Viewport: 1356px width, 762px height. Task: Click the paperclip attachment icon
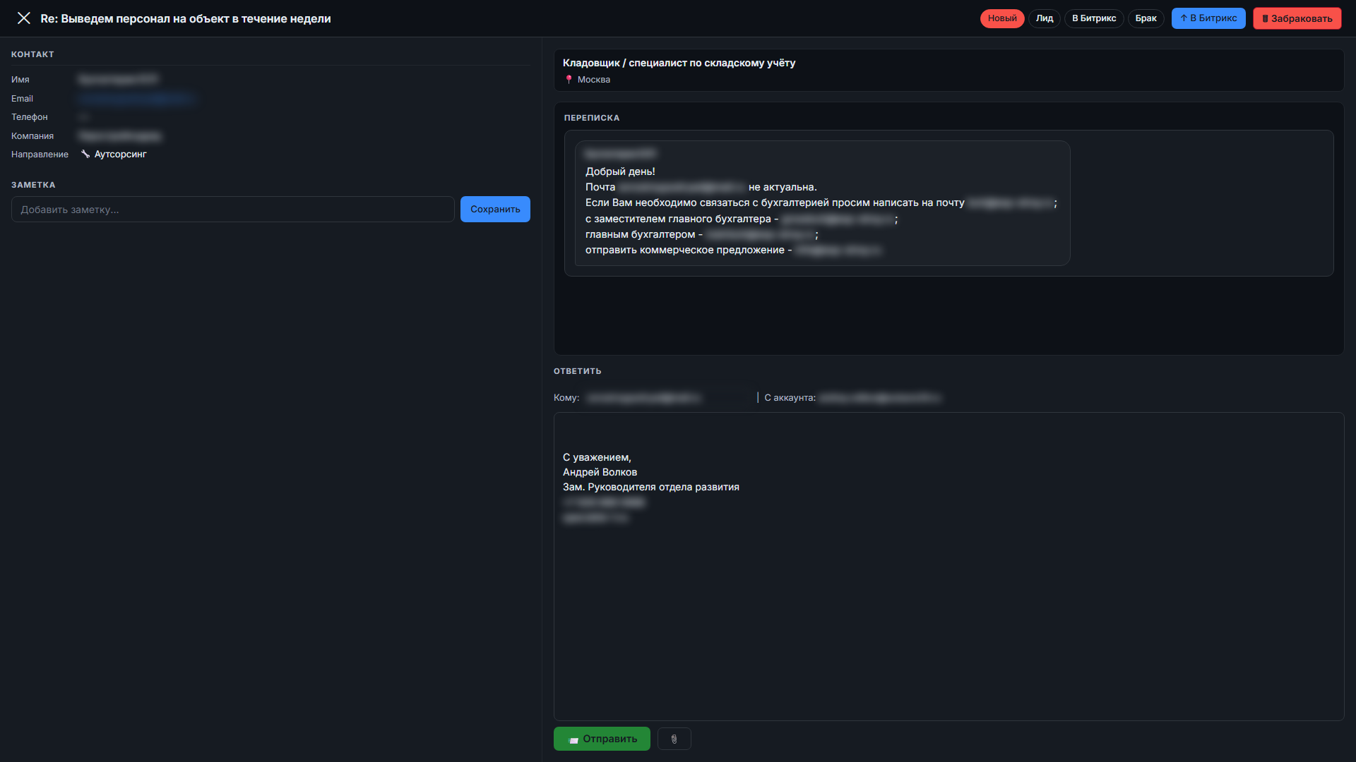674,739
